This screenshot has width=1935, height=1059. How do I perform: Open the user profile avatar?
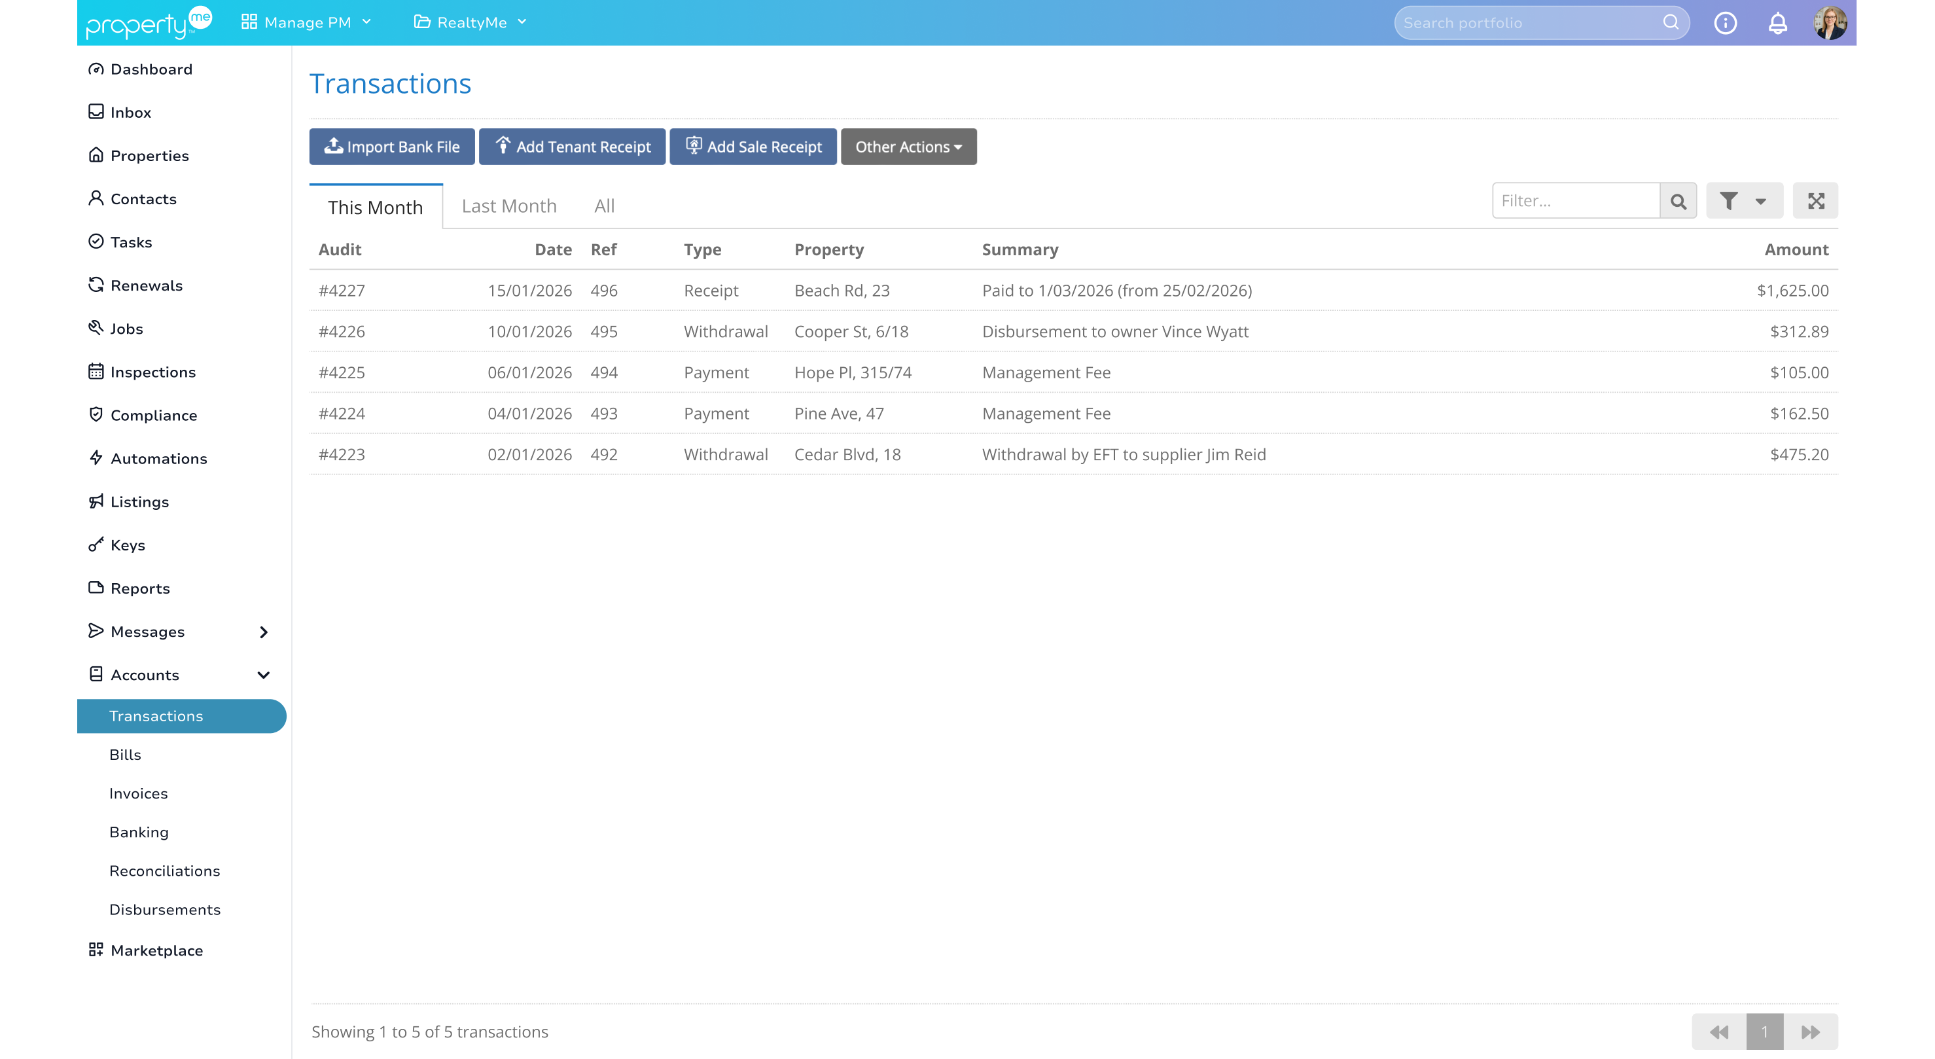coord(1830,22)
